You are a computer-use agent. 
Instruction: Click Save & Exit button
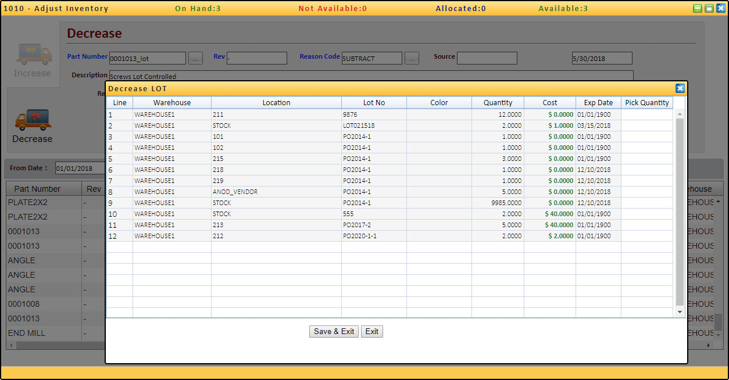334,331
